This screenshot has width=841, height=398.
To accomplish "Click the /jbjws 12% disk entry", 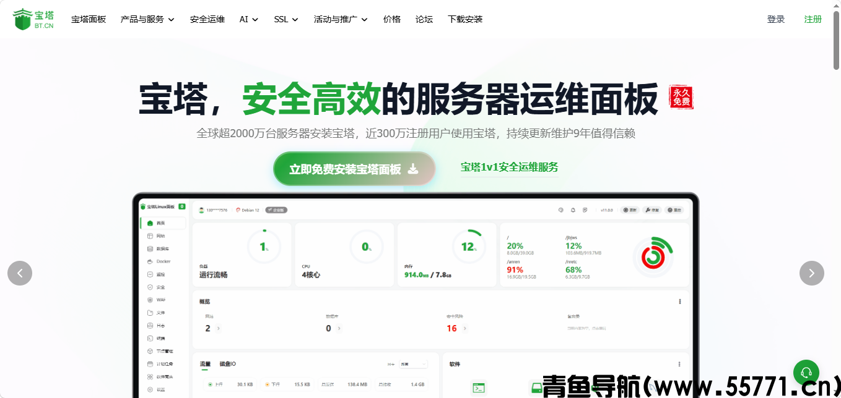I will pos(583,245).
